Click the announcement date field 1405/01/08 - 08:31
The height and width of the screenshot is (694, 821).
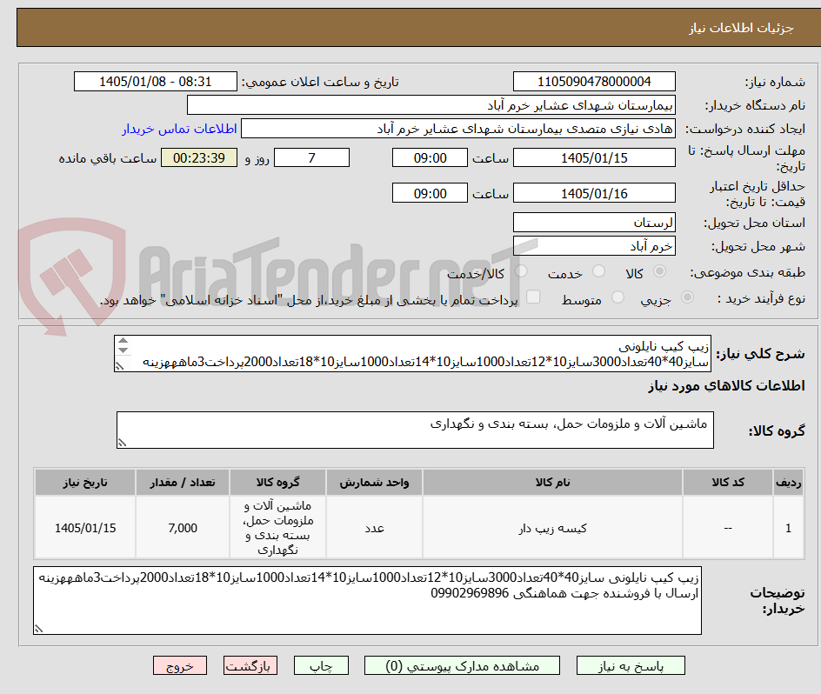(156, 82)
